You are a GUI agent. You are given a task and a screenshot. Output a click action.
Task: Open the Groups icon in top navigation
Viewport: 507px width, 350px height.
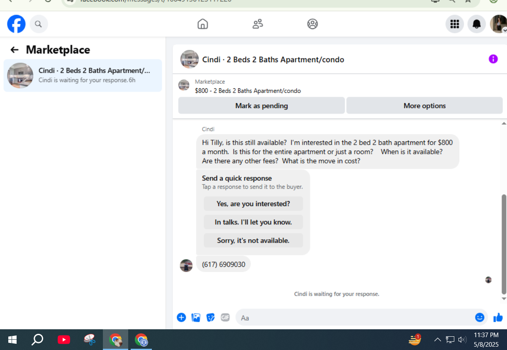[x=312, y=24]
